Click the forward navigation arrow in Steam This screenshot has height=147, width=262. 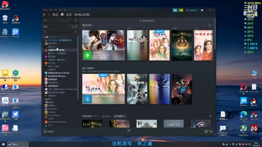point(49,15)
